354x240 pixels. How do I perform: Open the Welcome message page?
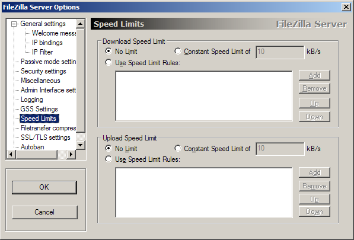click(54, 33)
